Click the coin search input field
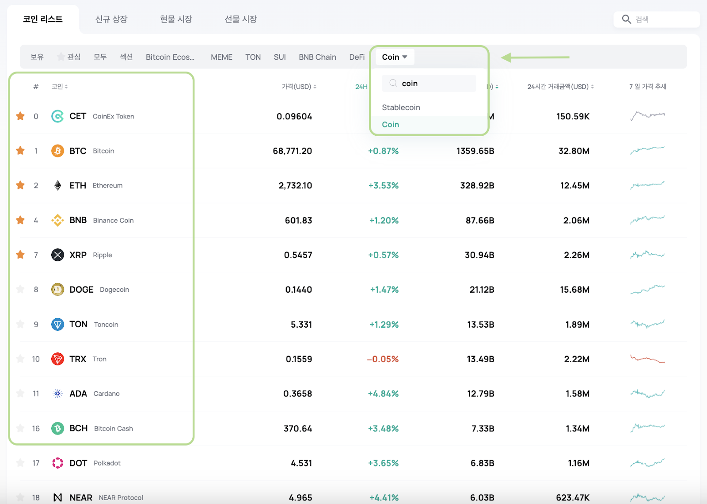Viewport: 707px width, 504px height. pyautogui.click(x=429, y=83)
